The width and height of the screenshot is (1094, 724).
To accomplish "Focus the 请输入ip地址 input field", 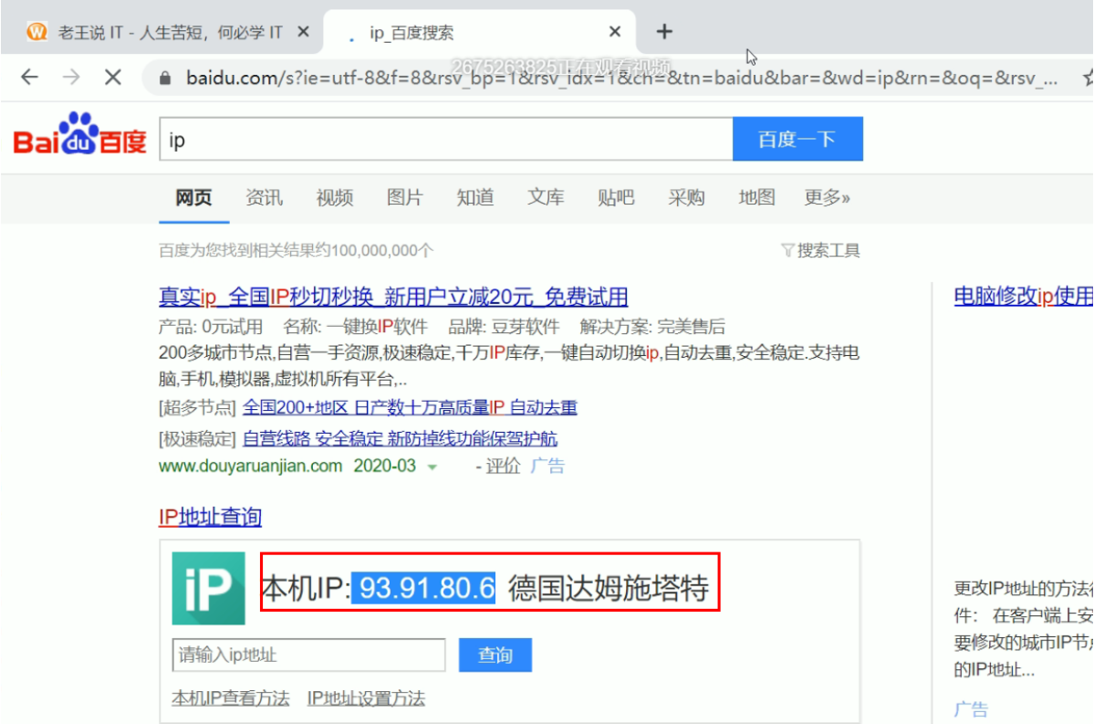I will [x=309, y=655].
